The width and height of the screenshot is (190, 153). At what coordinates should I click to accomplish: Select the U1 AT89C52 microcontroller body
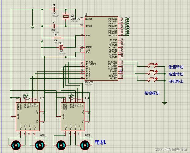(101, 49)
